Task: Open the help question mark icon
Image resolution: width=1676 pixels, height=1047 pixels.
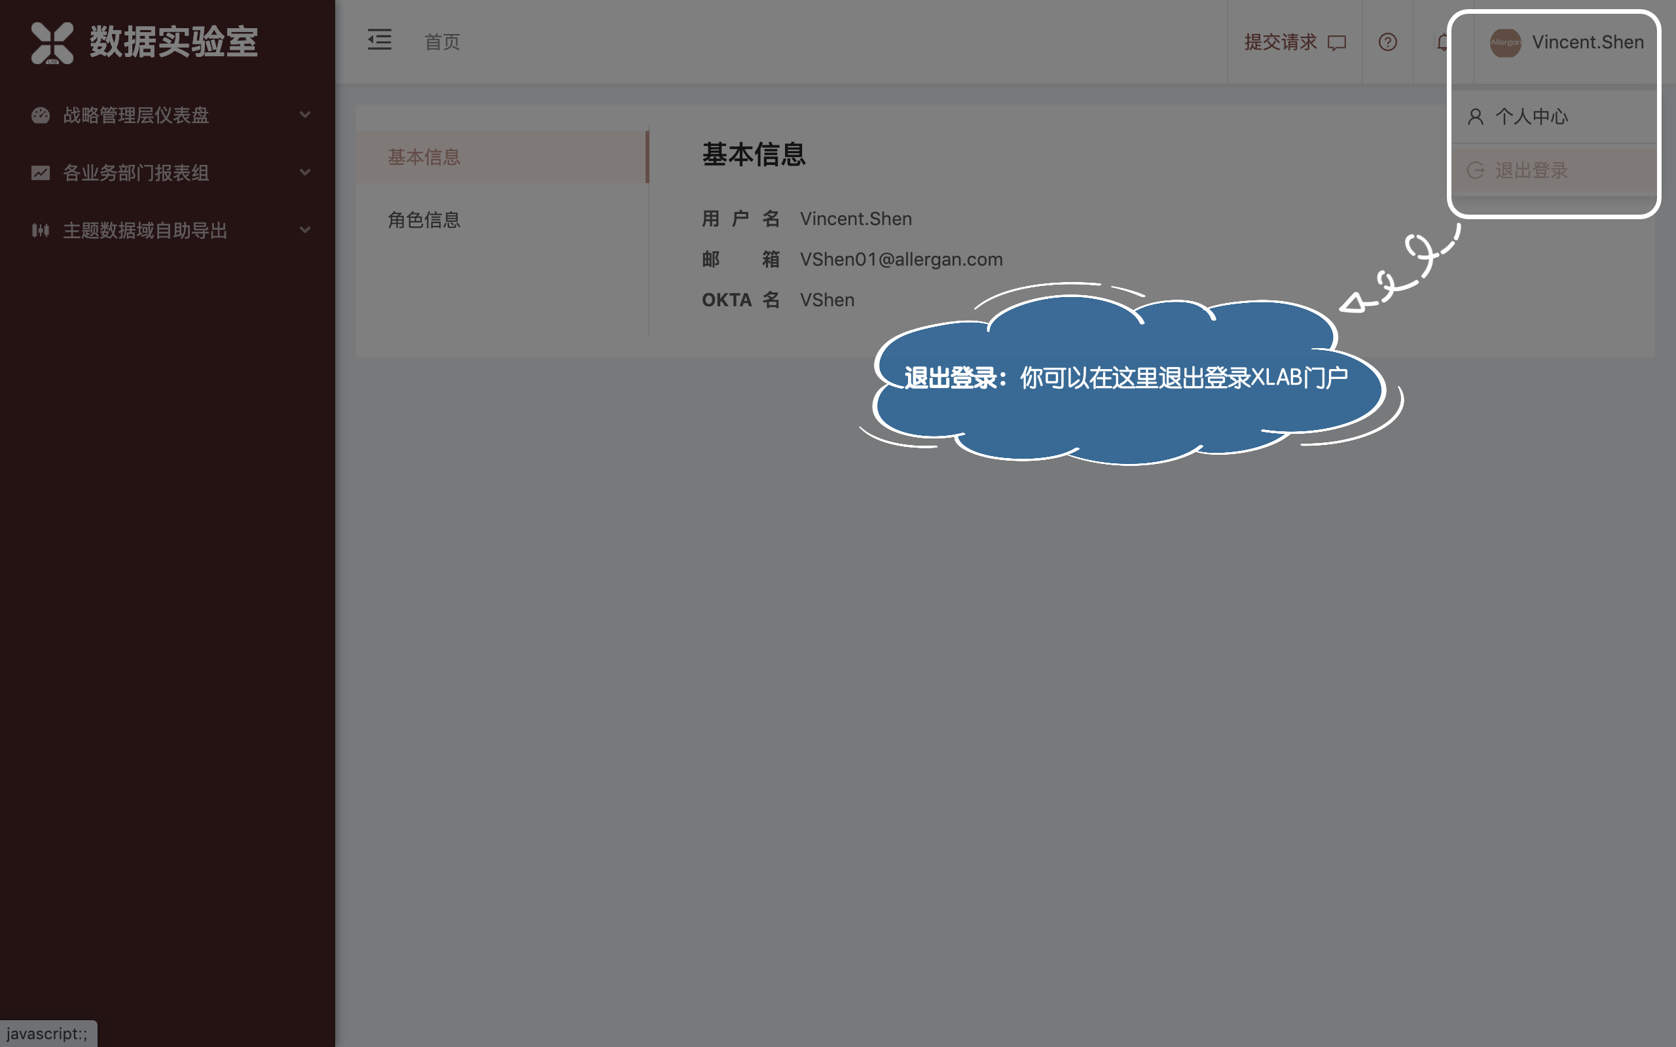Action: tap(1387, 43)
